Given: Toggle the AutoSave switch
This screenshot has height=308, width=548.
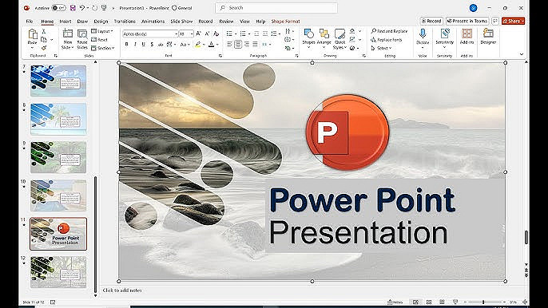Looking at the screenshot, I should pos(58,8).
